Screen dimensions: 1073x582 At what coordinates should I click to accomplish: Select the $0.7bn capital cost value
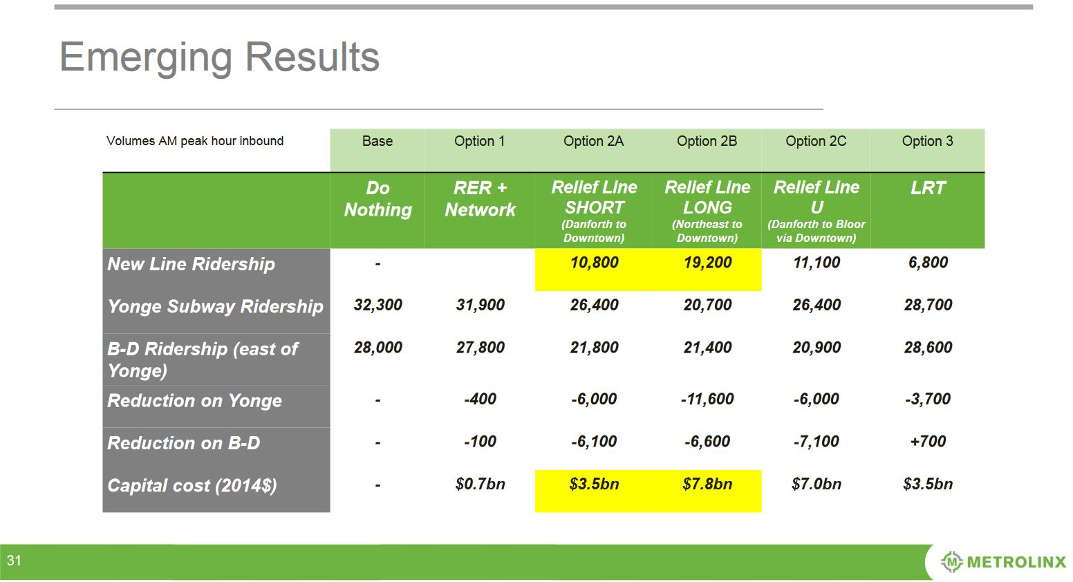[x=480, y=484]
